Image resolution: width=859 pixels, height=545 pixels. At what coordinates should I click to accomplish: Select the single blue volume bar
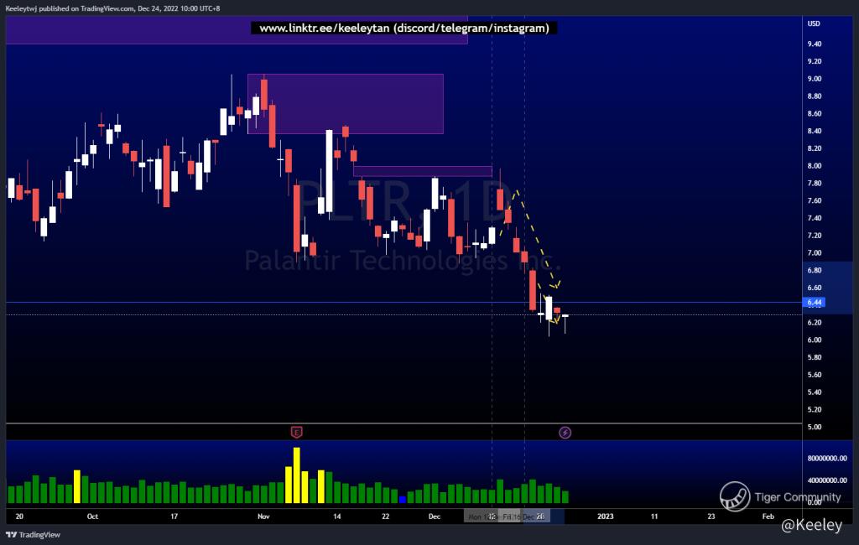point(403,500)
